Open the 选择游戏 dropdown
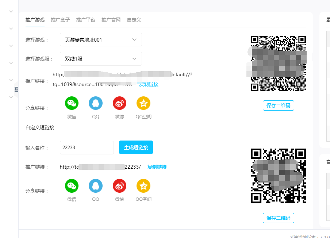This screenshot has height=238, width=330. click(101, 40)
